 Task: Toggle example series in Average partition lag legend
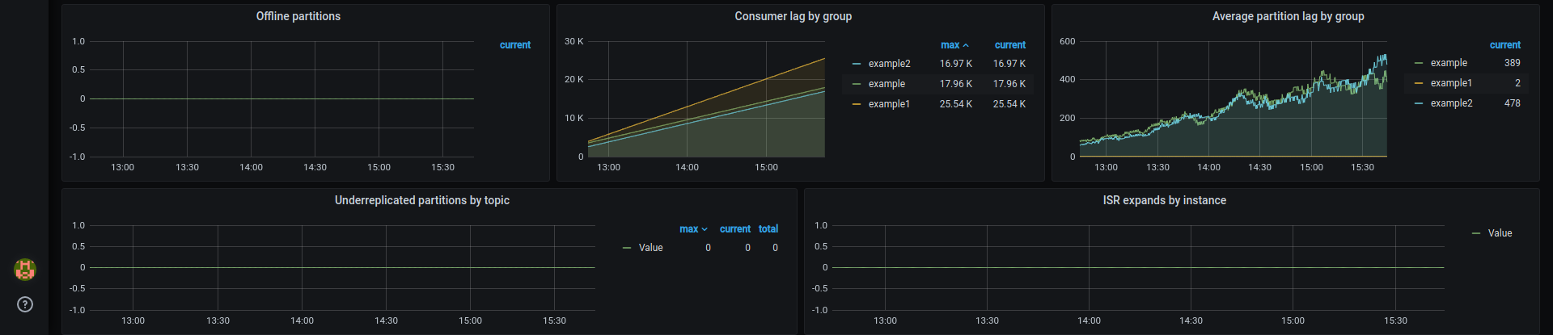pos(1449,63)
